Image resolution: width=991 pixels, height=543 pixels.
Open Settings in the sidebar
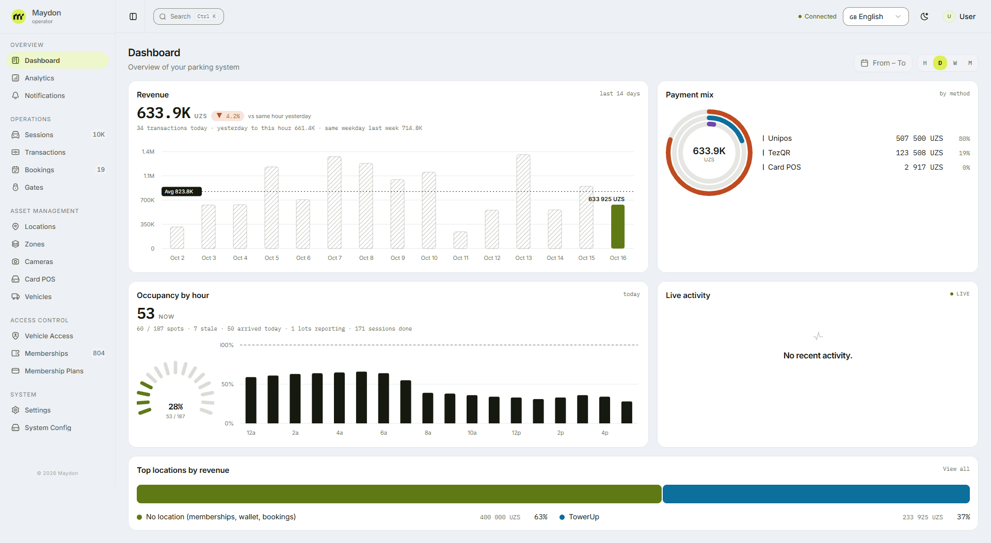pos(58,410)
